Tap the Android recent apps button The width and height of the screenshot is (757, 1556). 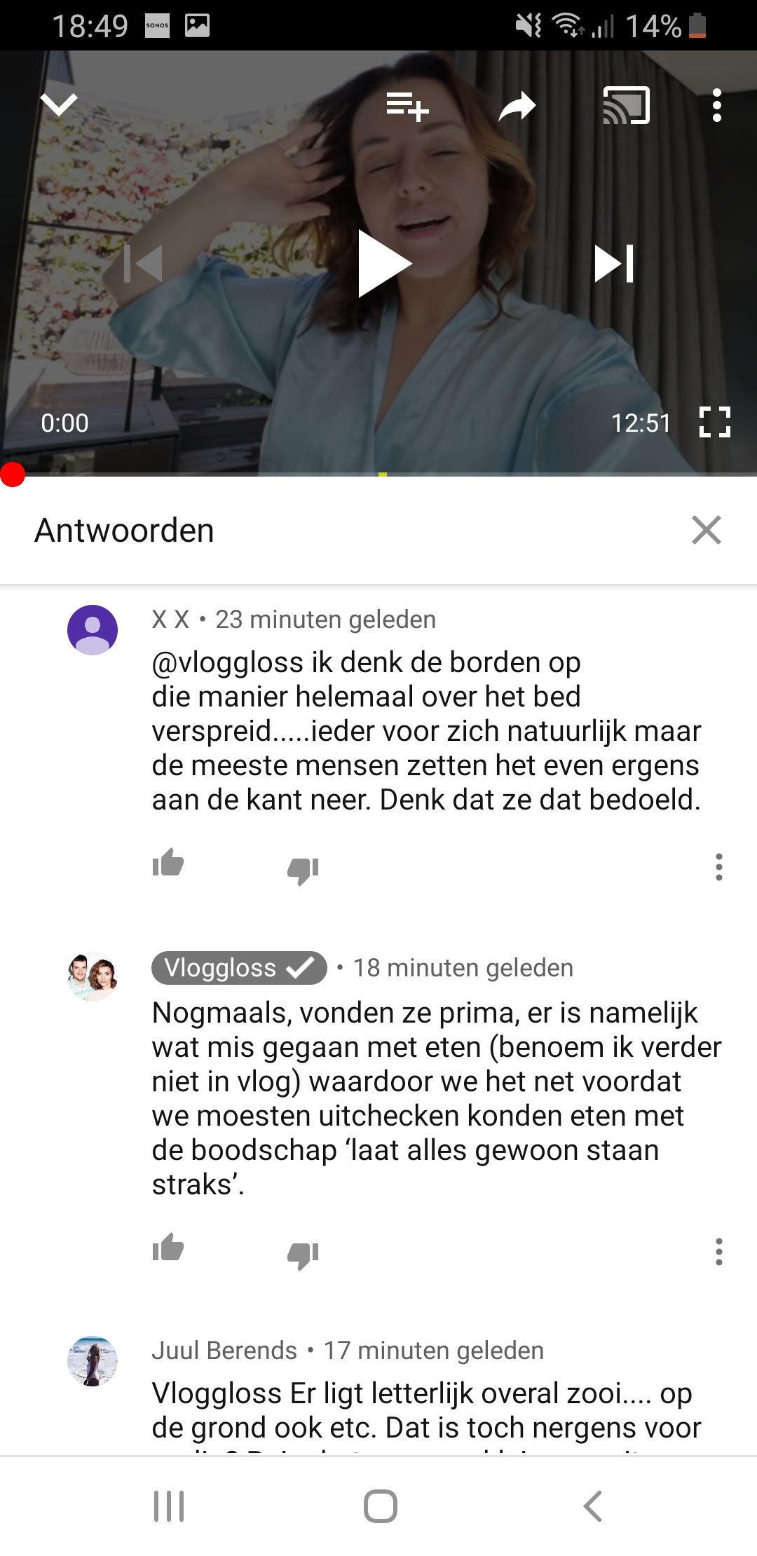tap(169, 1506)
